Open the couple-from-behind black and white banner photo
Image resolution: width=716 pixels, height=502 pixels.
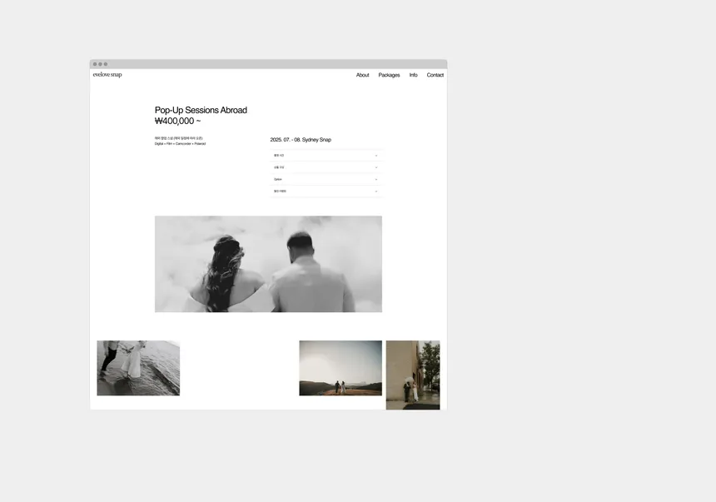[x=268, y=264]
